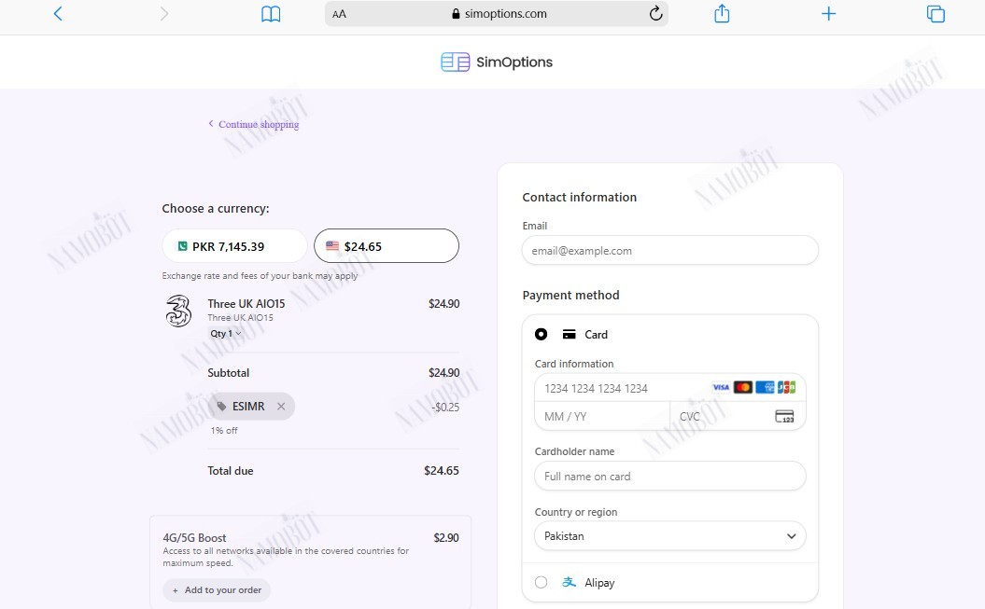The height and width of the screenshot is (609, 985).
Task: Click the MM / YY expiry field
Action: coord(602,417)
